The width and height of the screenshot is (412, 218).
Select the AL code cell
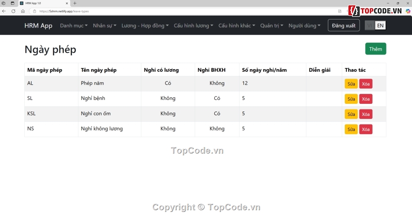[x=51, y=83]
